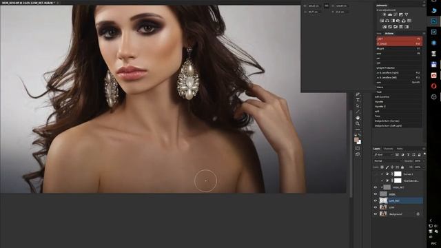Select the Hand tool
This screenshot has height=248, width=441.
pyautogui.click(x=358, y=118)
